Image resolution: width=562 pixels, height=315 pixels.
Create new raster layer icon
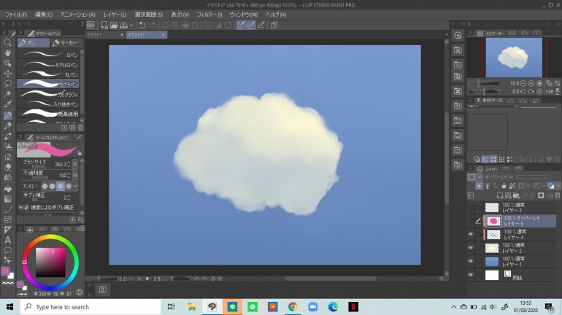pos(500,195)
